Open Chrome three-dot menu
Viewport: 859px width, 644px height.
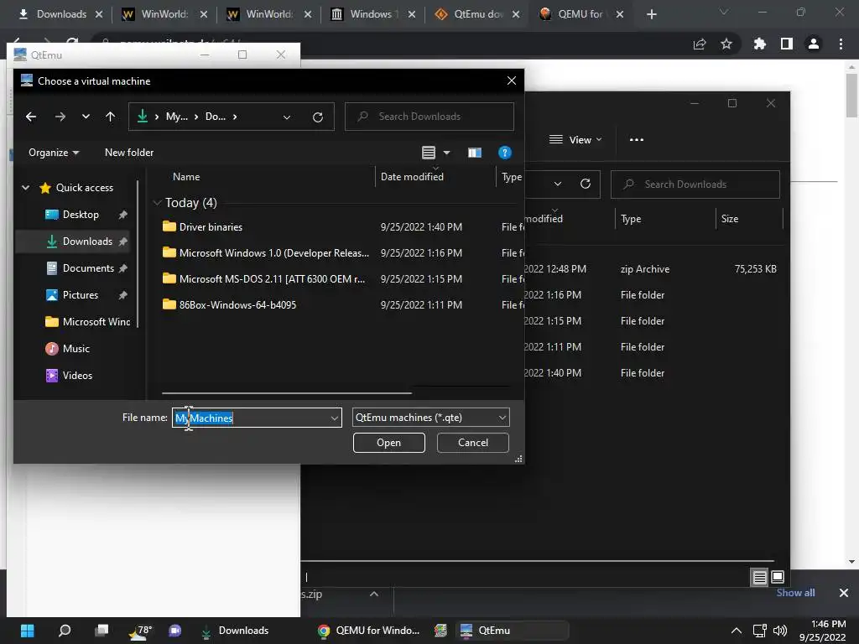point(841,44)
